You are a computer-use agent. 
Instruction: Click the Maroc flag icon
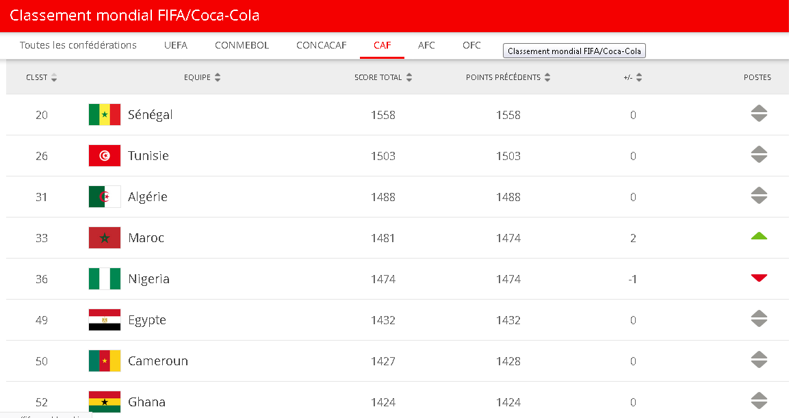[x=105, y=238]
